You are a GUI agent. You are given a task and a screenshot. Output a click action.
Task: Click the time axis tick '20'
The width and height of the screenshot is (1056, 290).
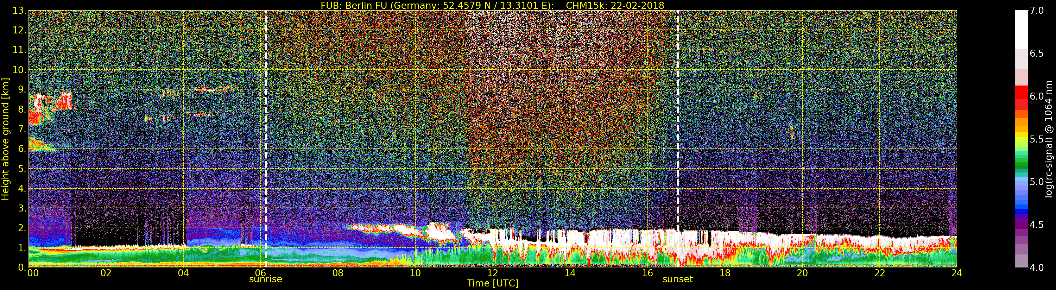click(x=802, y=273)
